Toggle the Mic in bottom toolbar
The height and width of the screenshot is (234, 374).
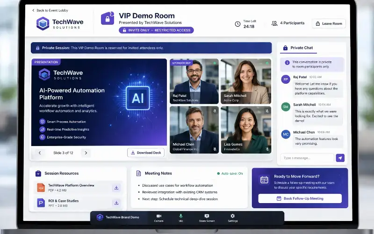[181, 218]
